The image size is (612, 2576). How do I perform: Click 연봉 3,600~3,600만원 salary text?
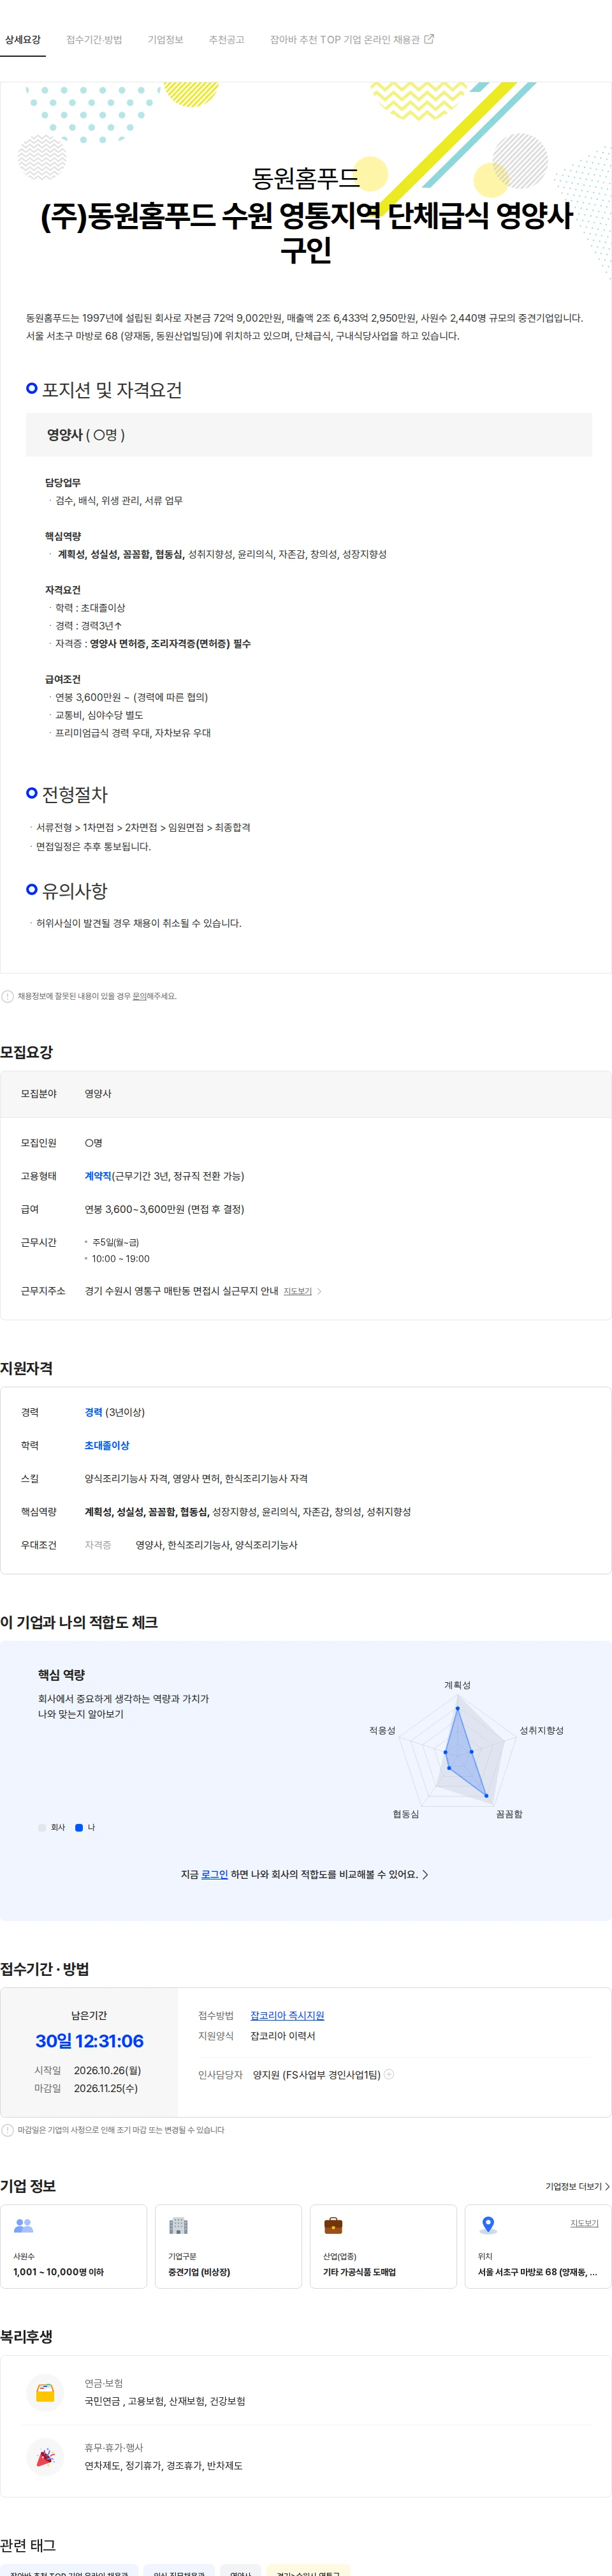(164, 1209)
